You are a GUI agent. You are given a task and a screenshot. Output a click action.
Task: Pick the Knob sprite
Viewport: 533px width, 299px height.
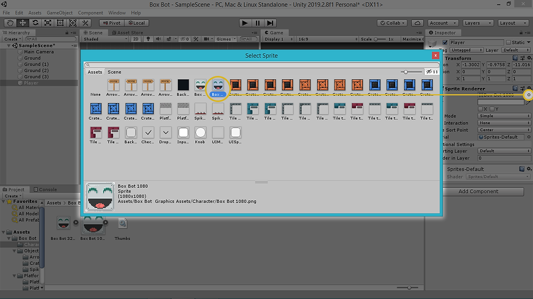(200, 132)
